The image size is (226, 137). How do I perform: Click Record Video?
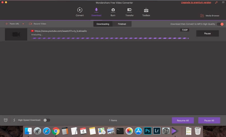coord(37,24)
